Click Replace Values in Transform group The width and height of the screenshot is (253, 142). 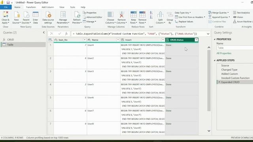click(x=184, y=22)
